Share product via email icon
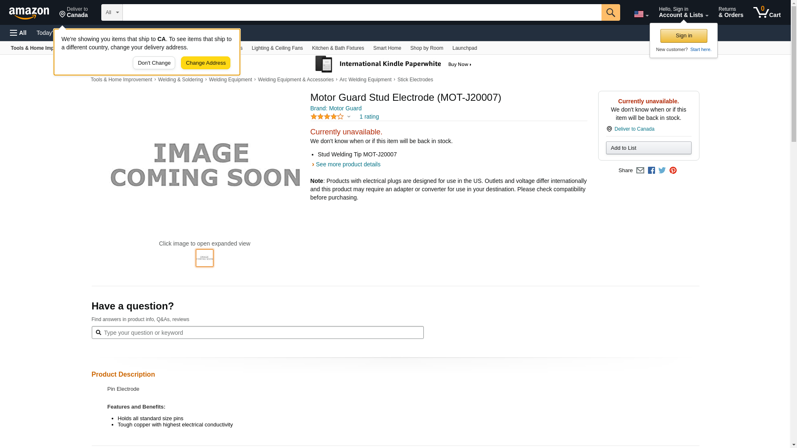This screenshot has width=797, height=448. coord(640,170)
